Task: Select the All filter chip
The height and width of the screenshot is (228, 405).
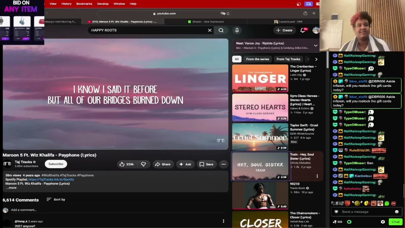Action: pyautogui.click(x=237, y=59)
